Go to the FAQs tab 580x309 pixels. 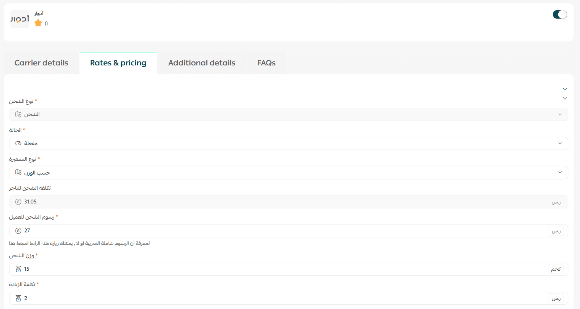266,63
